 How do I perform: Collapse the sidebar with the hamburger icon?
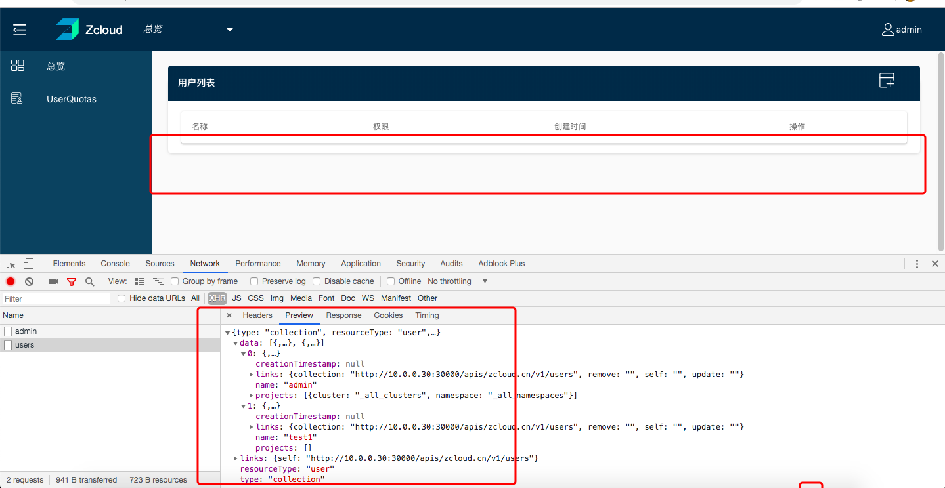[20, 30]
